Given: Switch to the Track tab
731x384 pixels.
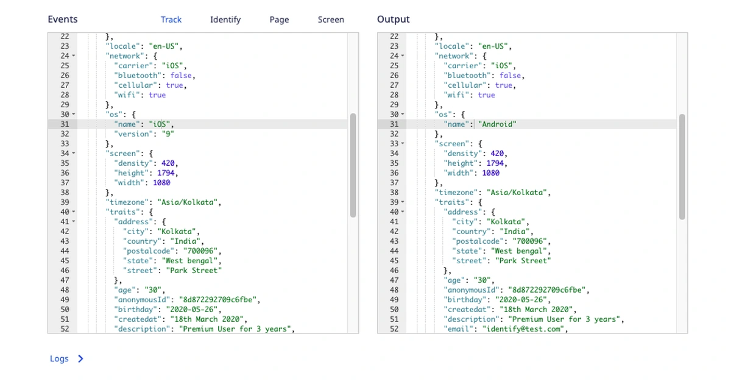Looking at the screenshot, I should [x=171, y=20].
